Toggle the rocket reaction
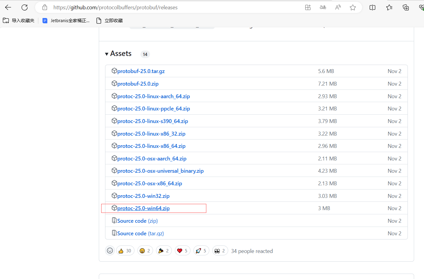The width and height of the screenshot is (424, 279). pos(201,251)
